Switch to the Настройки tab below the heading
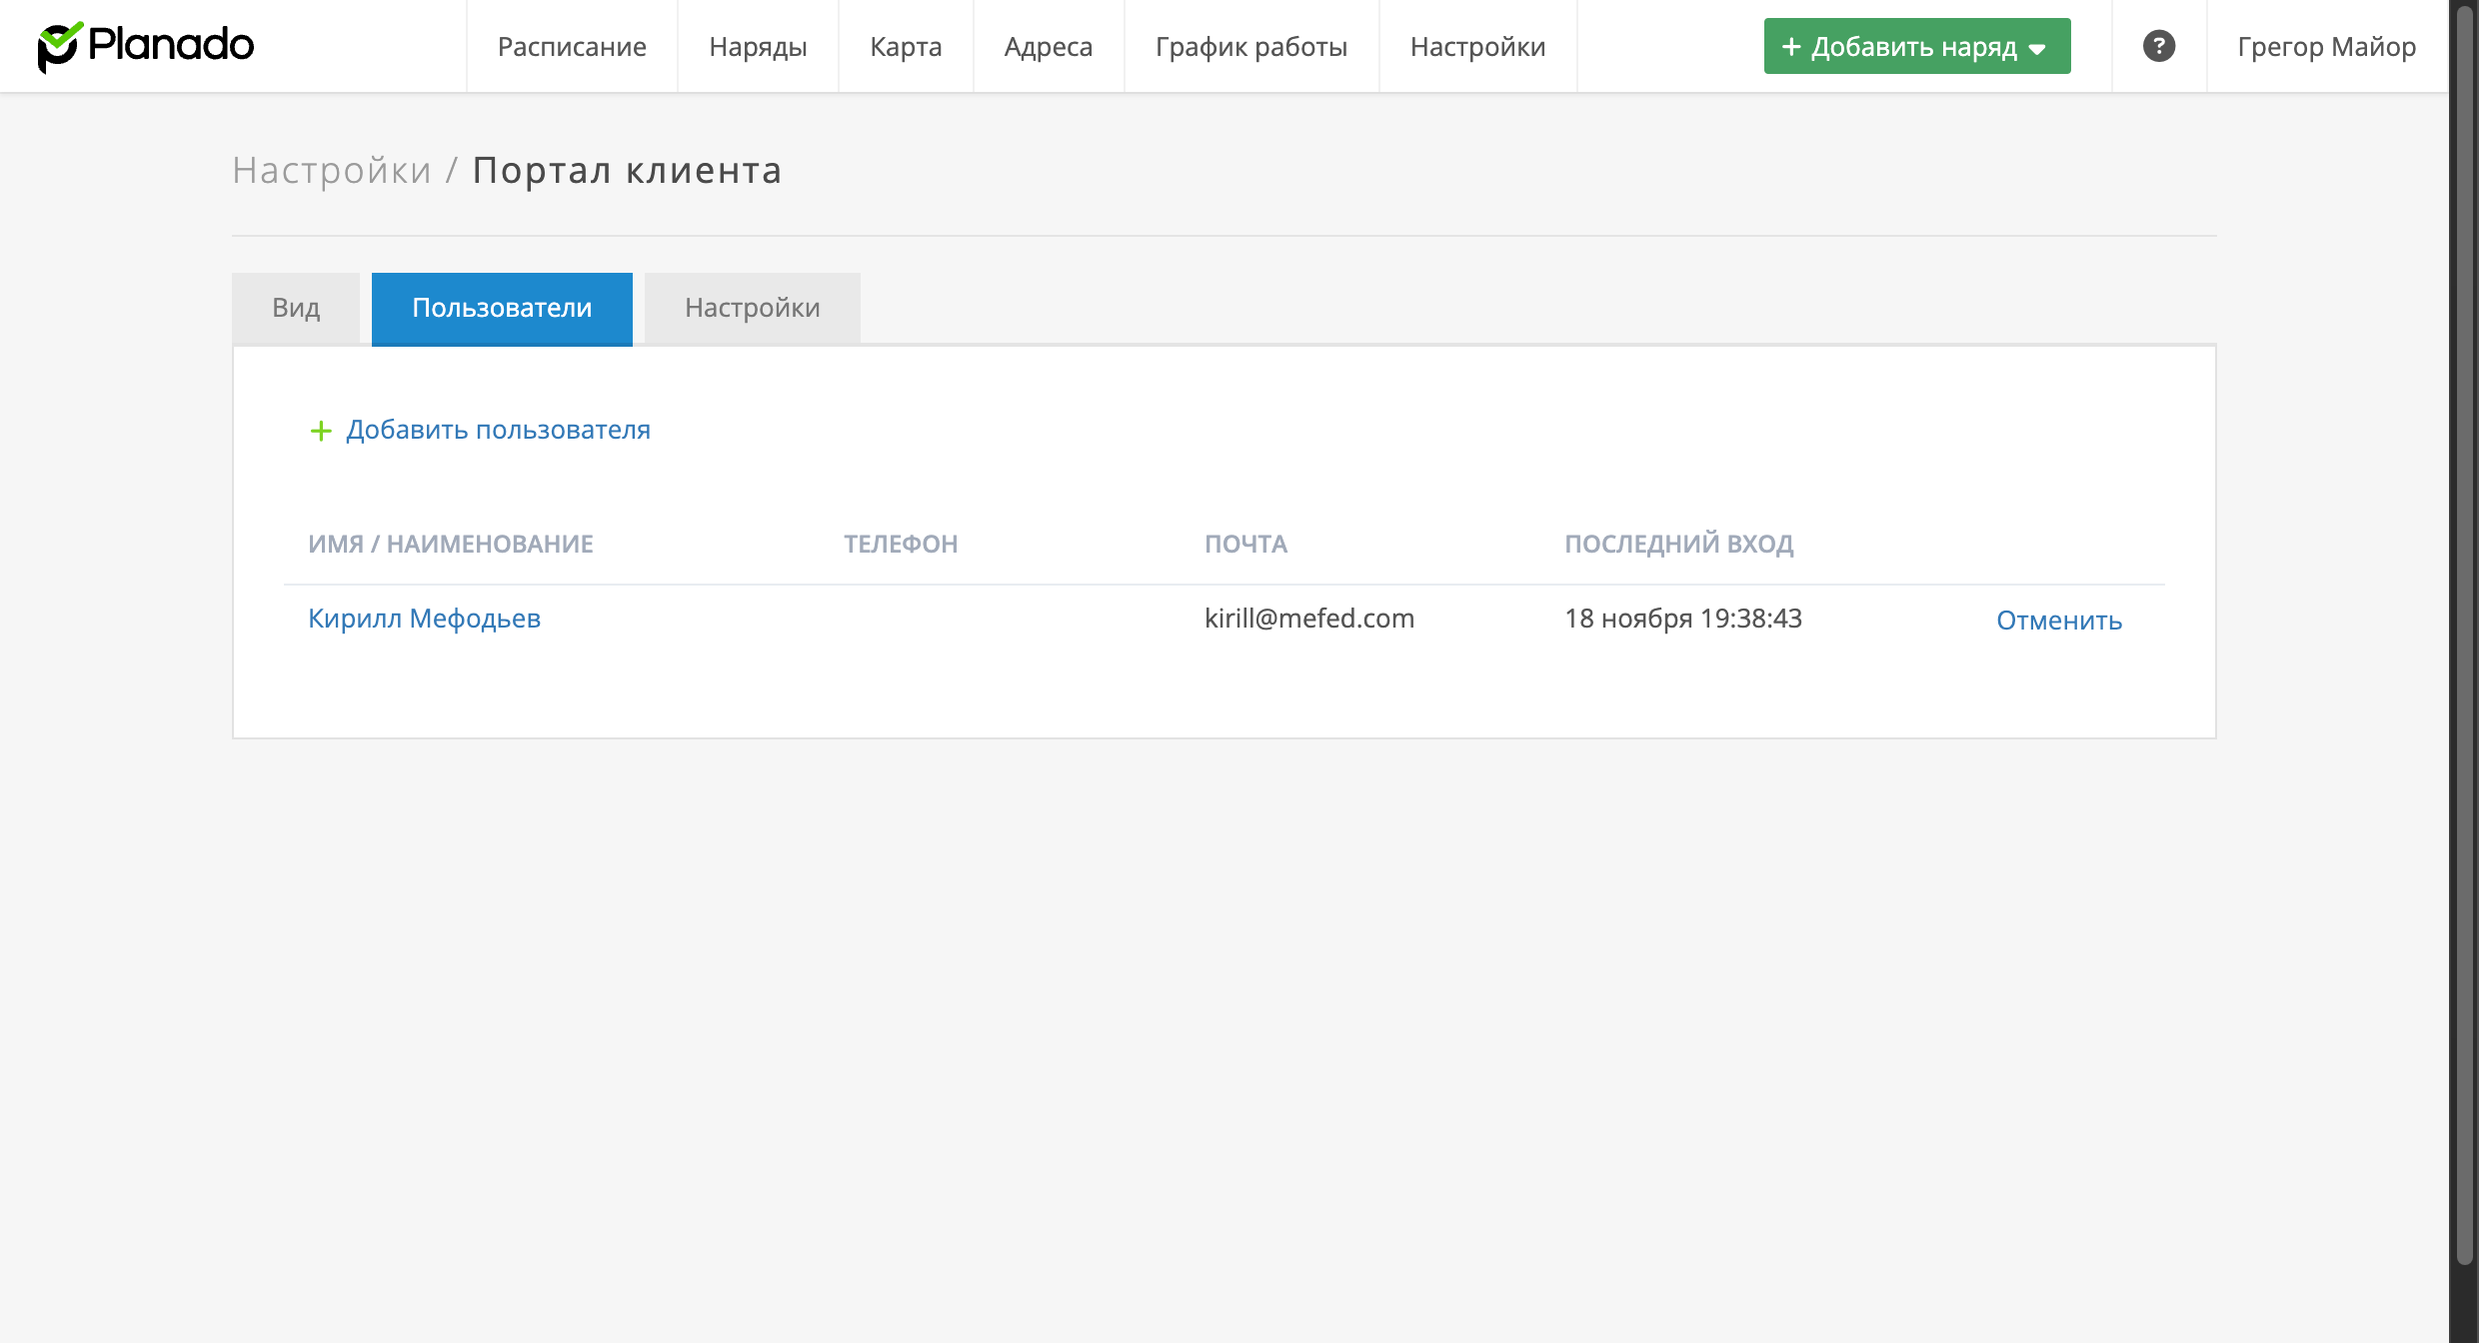The width and height of the screenshot is (2479, 1343). point(752,308)
